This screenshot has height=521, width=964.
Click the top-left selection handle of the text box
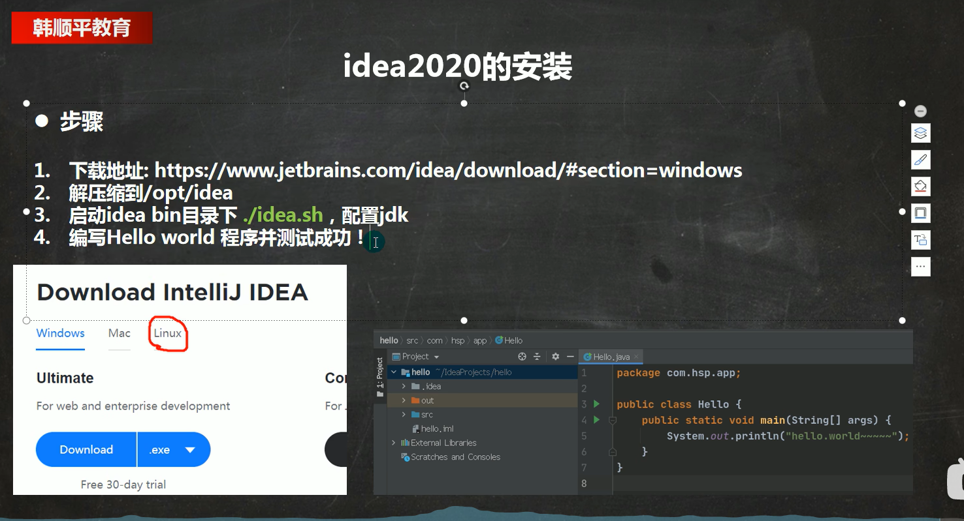[x=27, y=103]
